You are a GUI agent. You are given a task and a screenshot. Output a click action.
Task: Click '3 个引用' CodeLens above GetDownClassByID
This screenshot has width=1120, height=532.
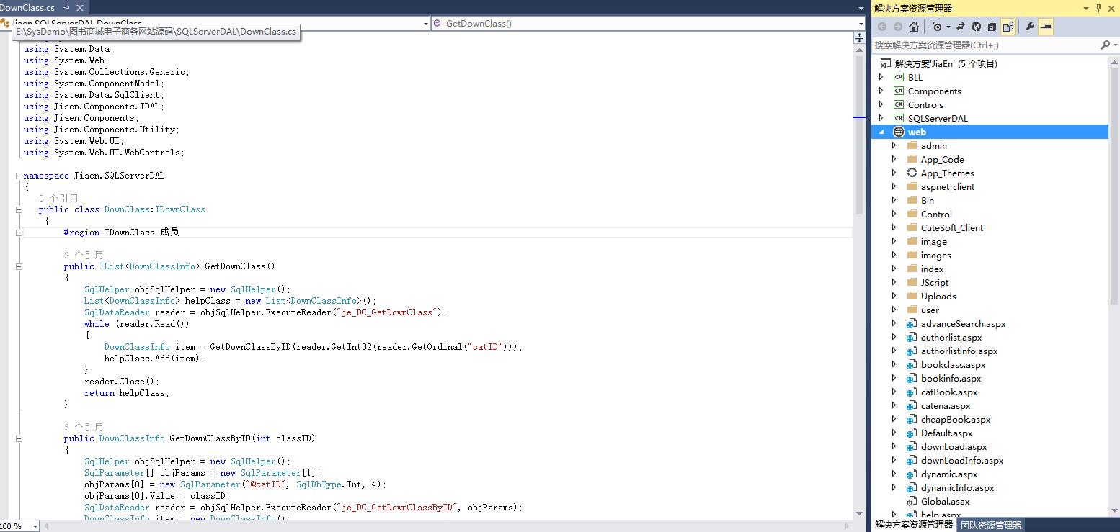[84, 427]
